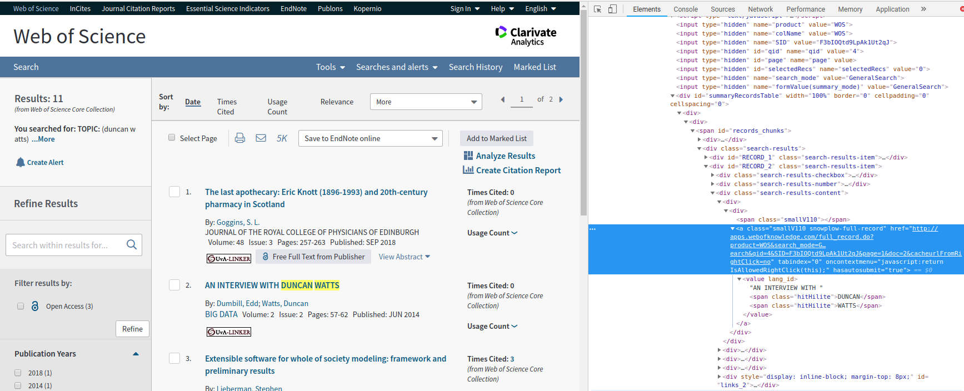The image size is (964, 391).
Task: Click the Open Access lock icon filter
Action: coord(35,306)
